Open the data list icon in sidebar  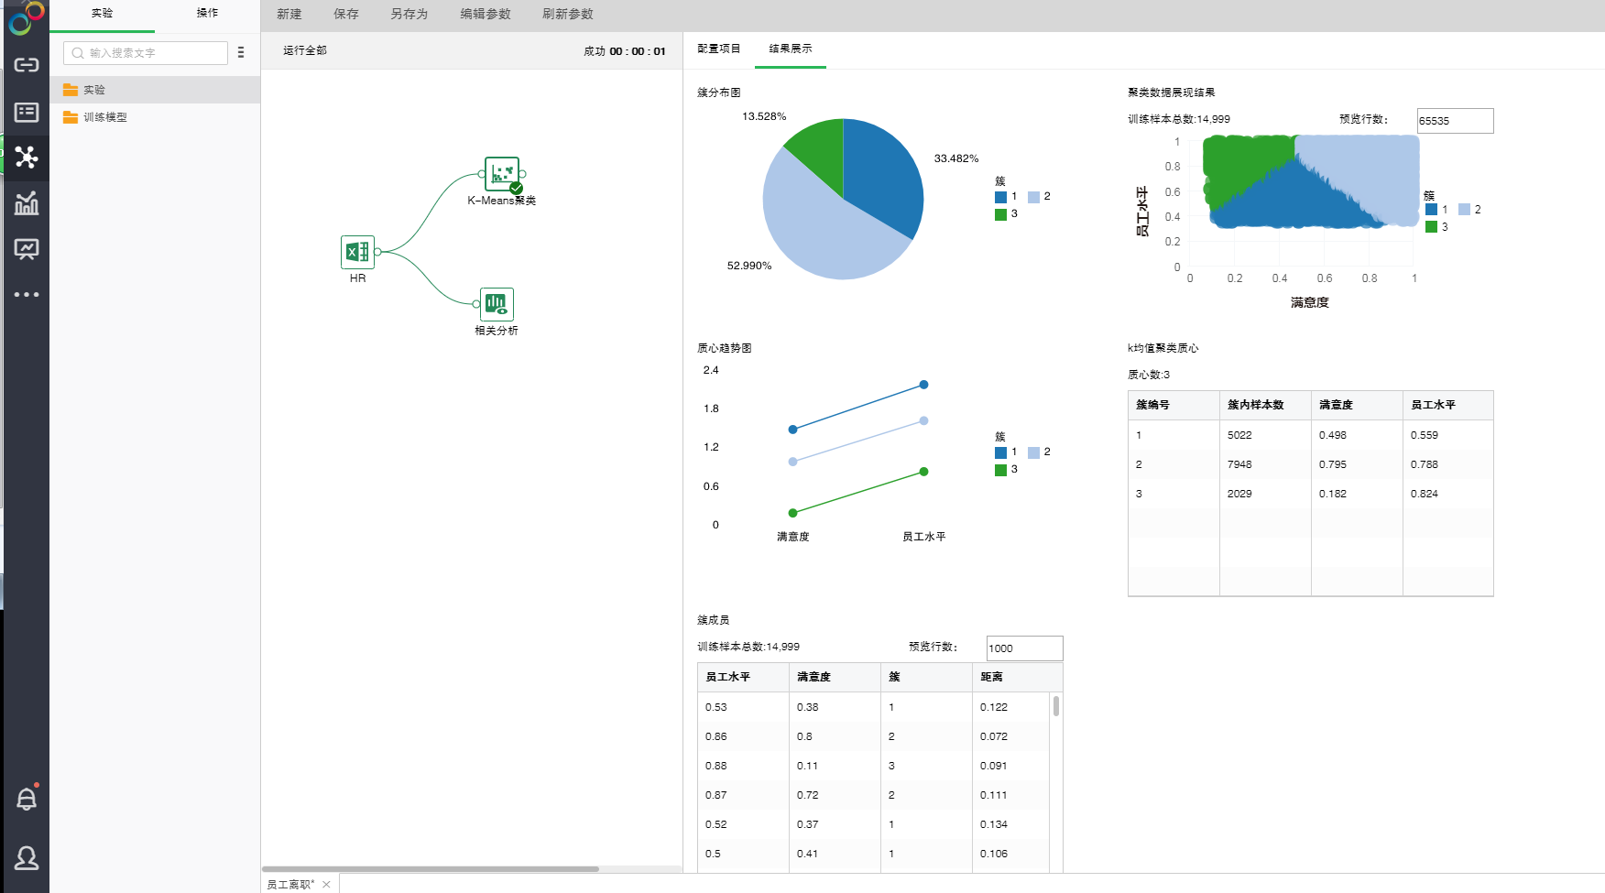click(x=27, y=112)
